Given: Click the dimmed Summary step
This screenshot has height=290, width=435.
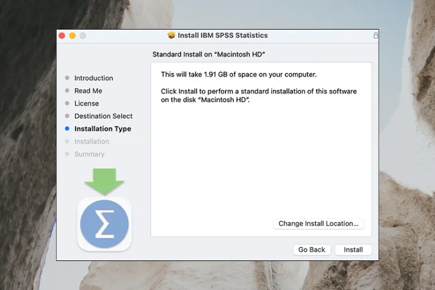Looking at the screenshot, I should [x=89, y=154].
